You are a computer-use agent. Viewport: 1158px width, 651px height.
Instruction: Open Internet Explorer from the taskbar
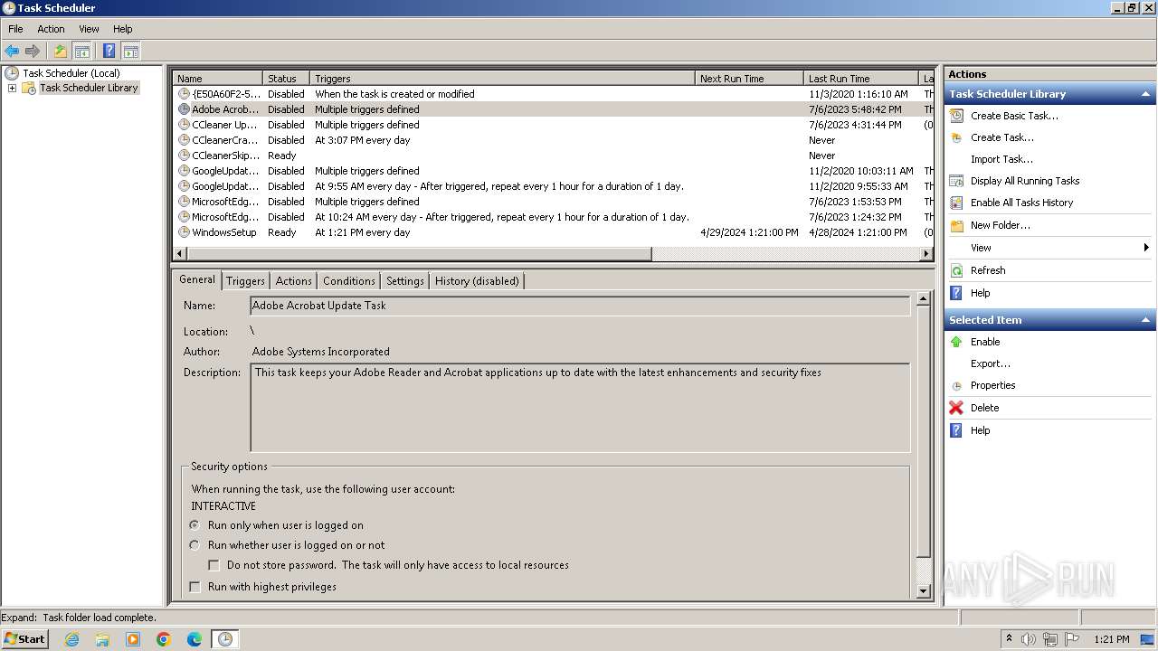coord(71,639)
